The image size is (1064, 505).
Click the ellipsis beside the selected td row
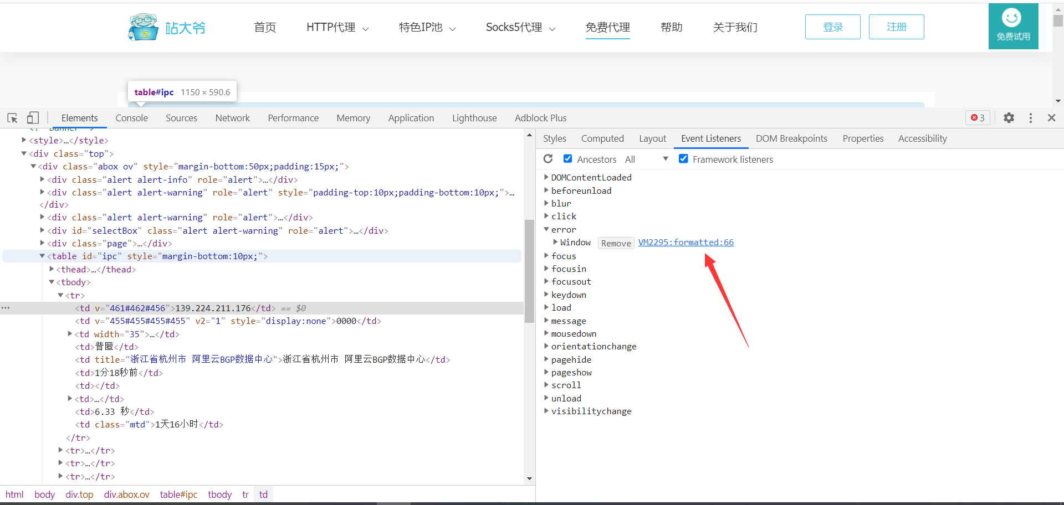[x=6, y=308]
